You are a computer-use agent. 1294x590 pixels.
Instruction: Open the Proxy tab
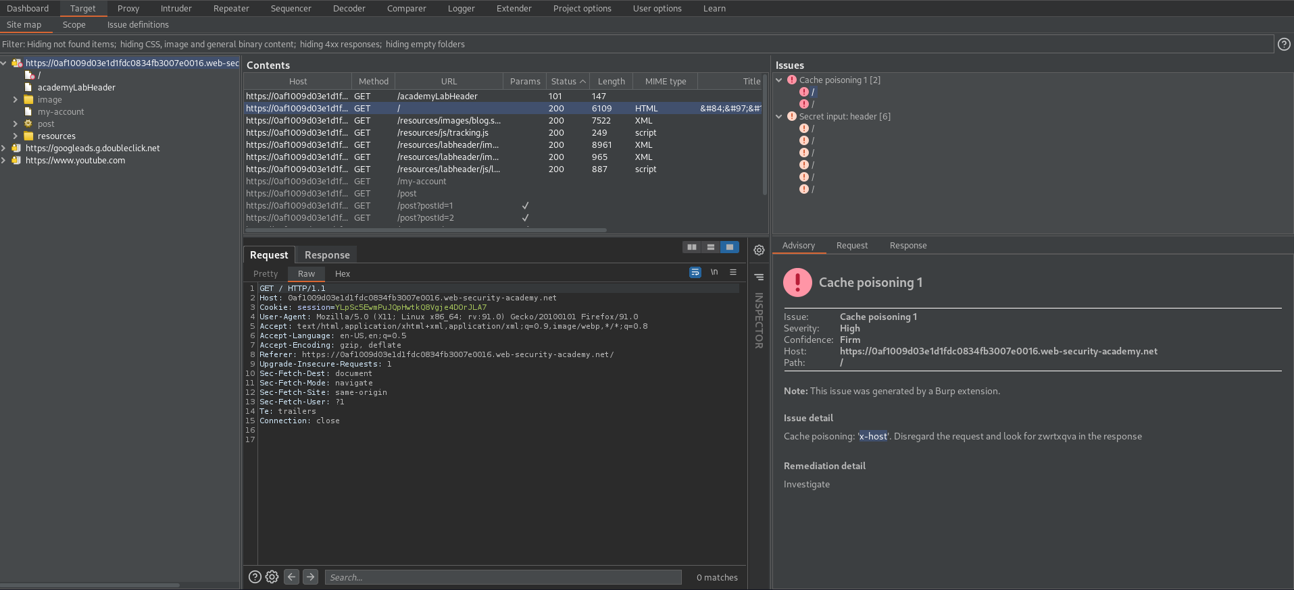(x=128, y=9)
